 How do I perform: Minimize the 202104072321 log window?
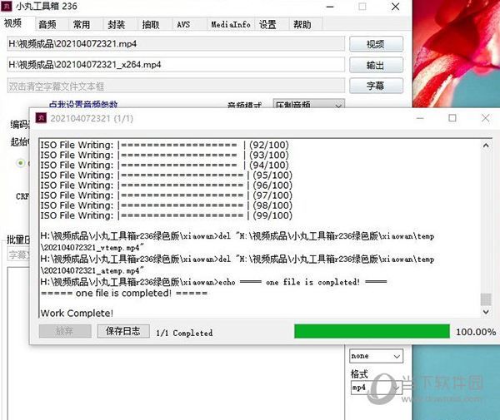420,118
